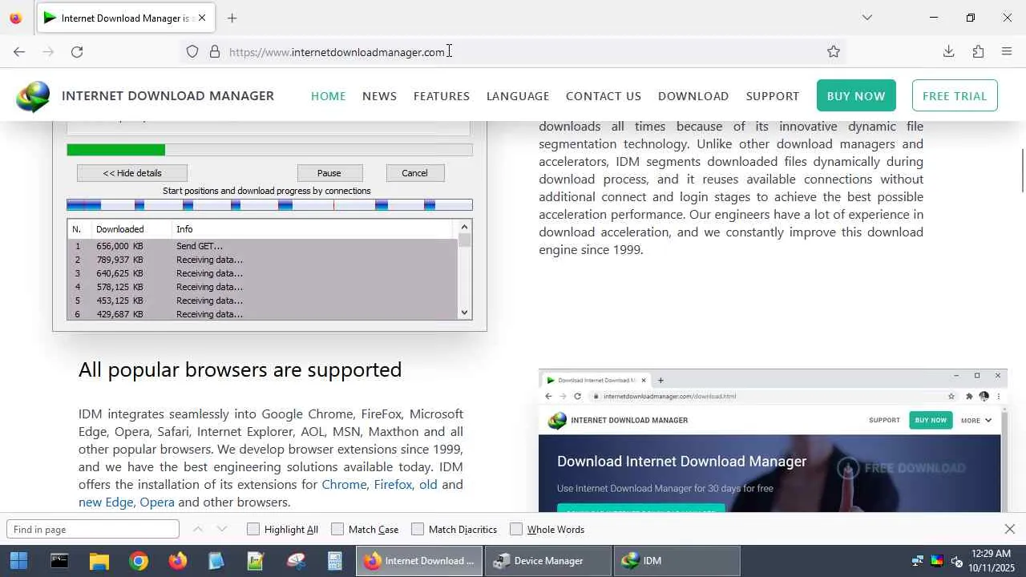
Task: Switch to the IDM taskbar window
Action: tap(677, 561)
